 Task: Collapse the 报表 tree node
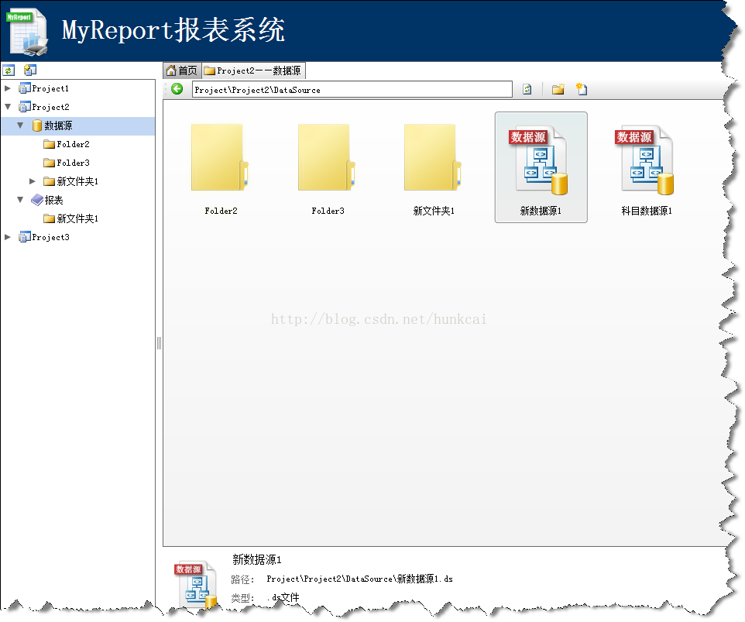pos(20,200)
